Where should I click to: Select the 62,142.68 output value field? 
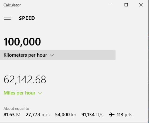25,80
